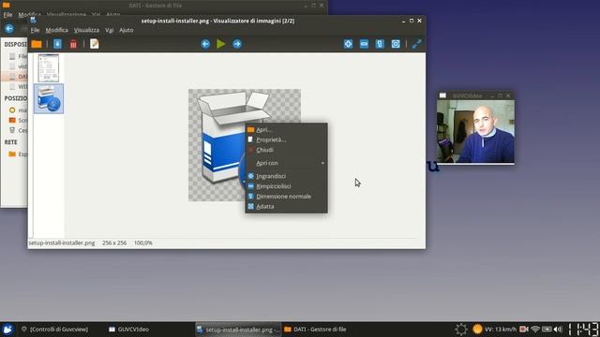This screenshot has height=337, width=600.
Task: Open the Visualizza menu in image viewer
Action: [x=86, y=30]
